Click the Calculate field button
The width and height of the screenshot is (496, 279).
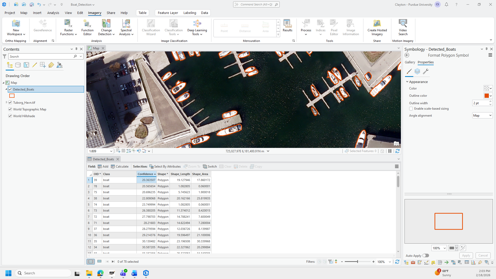tap(120, 167)
